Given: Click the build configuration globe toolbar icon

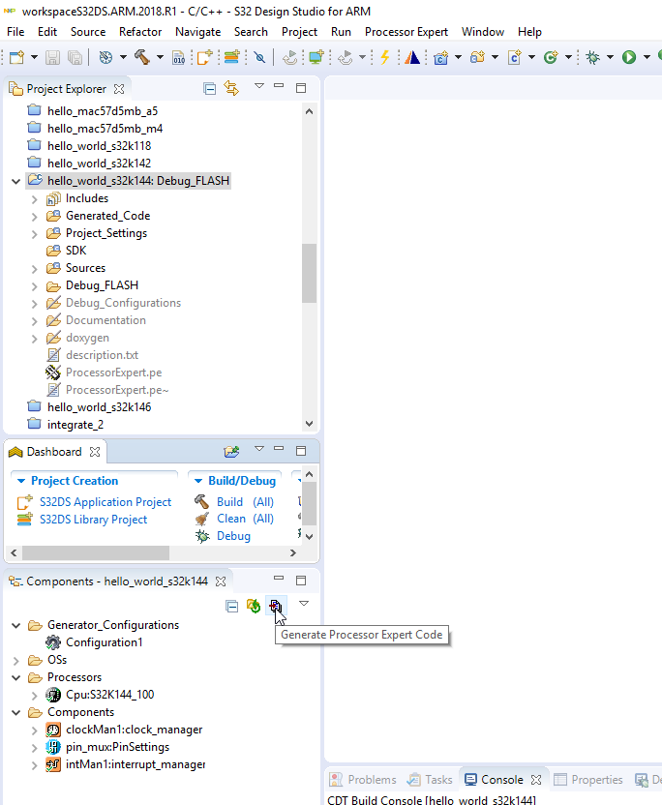Looking at the screenshot, I should 105,57.
